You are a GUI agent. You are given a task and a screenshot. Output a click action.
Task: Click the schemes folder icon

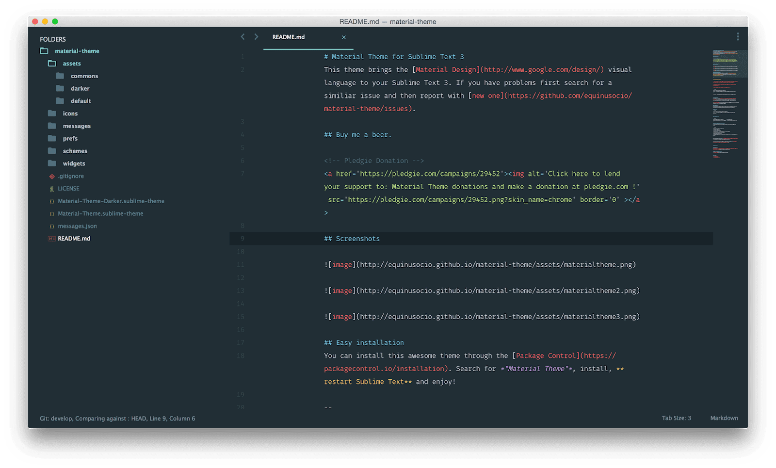point(52,151)
